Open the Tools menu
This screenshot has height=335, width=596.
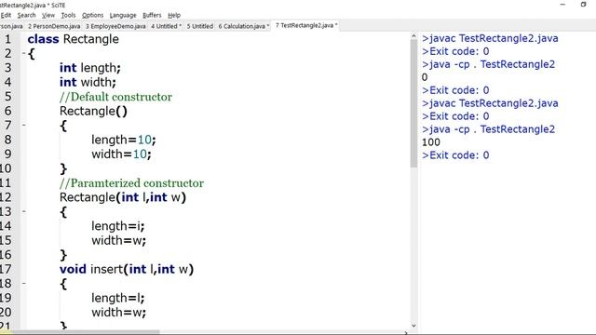68,15
